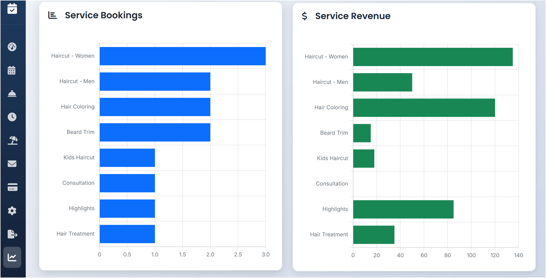Click the Haircut - Men bookings bar
The width and height of the screenshot is (546, 278).
point(155,82)
